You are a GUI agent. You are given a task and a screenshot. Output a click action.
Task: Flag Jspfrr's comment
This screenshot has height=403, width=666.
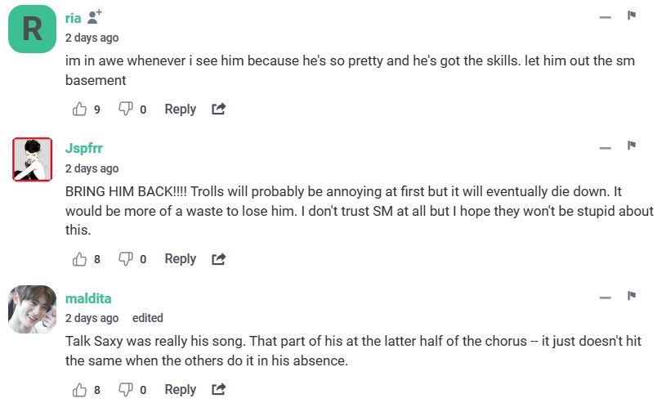tap(632, 146)
